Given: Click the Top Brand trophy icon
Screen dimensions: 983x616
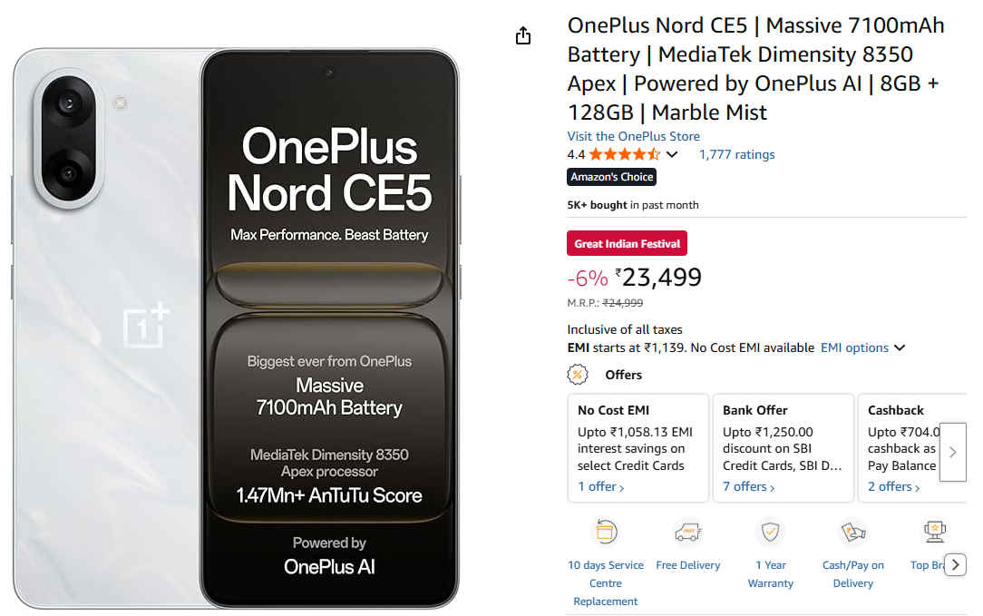Looking at the screenshot, I should click(934, 532).
